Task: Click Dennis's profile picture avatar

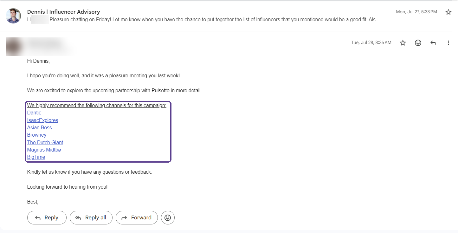Action: (13, 16)
